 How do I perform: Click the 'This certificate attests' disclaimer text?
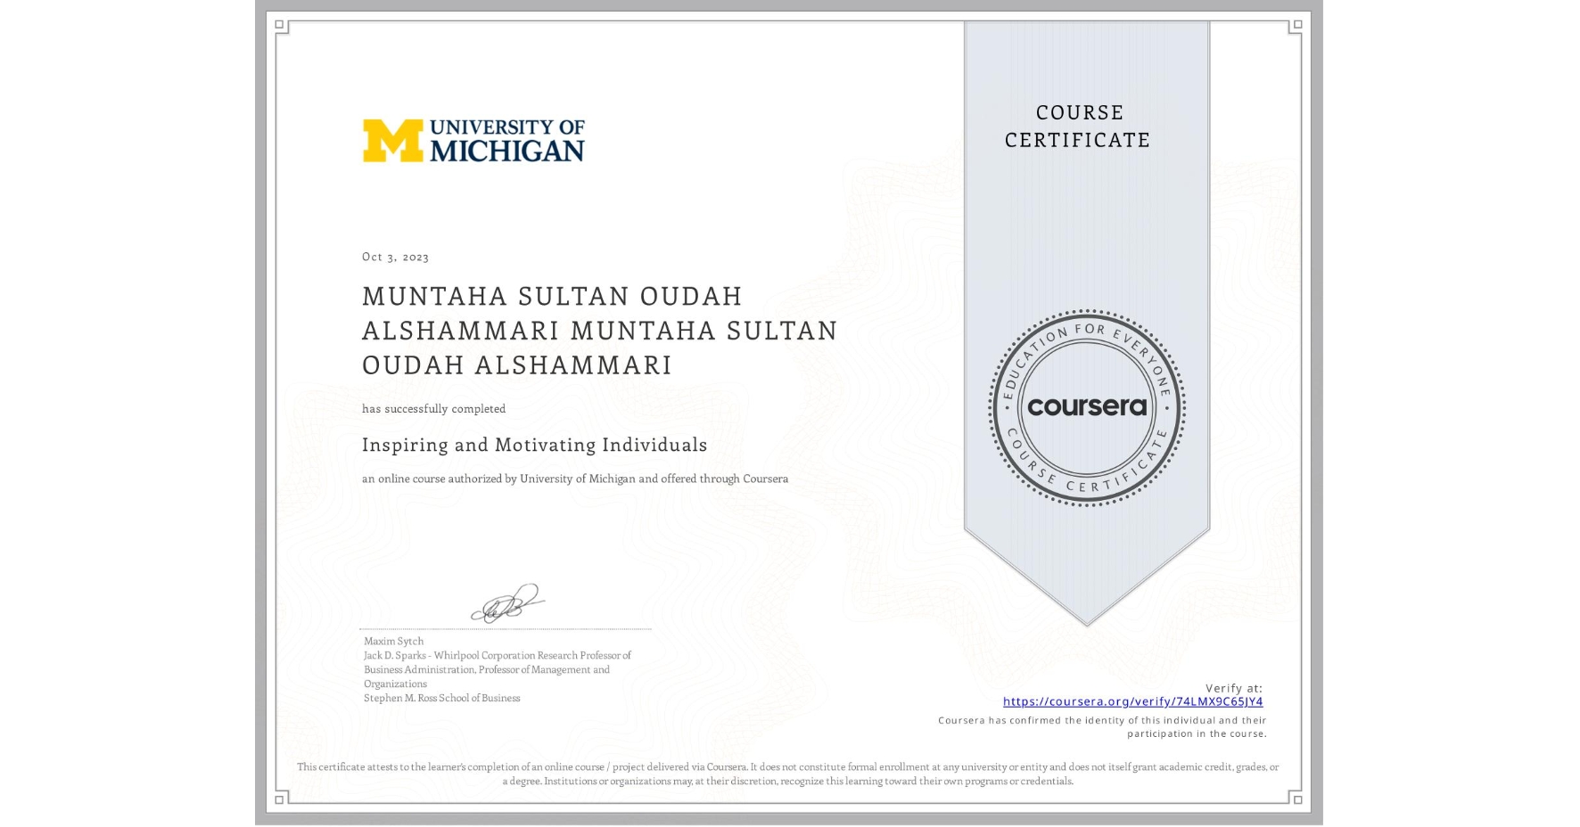tap(788, 774)
